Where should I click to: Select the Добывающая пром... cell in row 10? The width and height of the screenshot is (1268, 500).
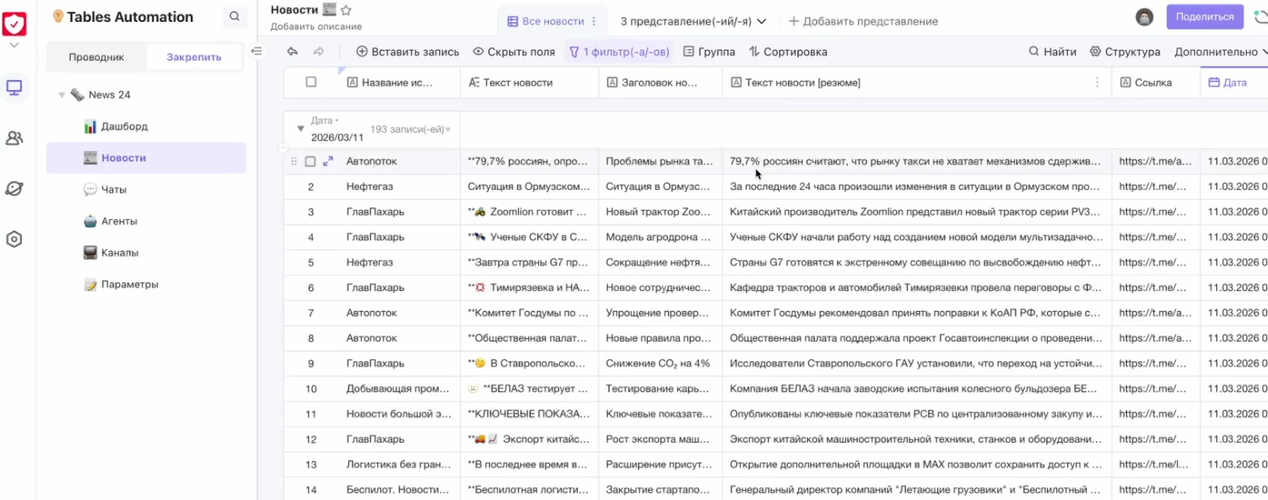point(399,389)
